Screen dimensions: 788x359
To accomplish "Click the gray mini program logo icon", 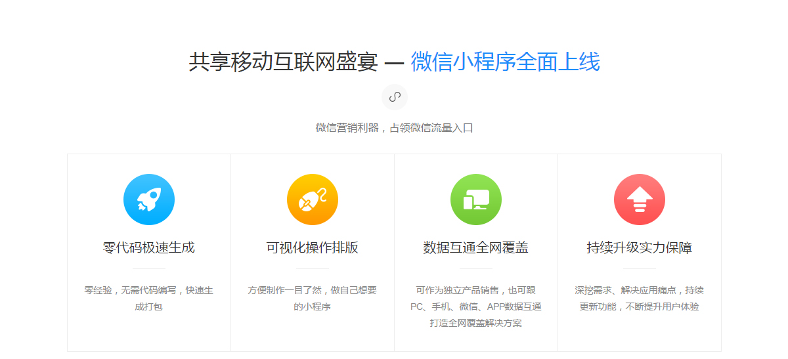I will pyautogui.click(x=395, y=97).
